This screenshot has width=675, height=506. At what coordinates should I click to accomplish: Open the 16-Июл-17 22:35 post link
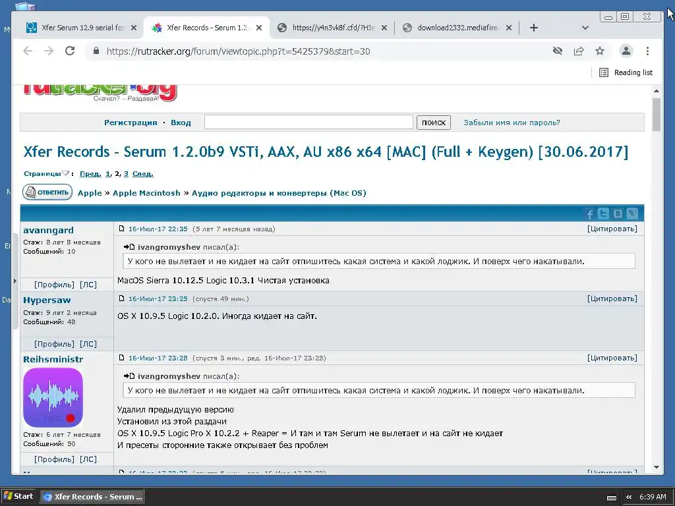pyautogui.click(x=158, y=229)
